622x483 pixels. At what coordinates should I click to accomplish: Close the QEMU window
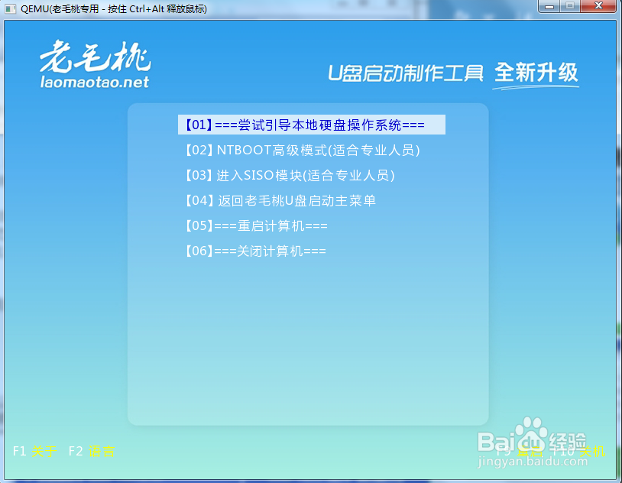[598, 6]
